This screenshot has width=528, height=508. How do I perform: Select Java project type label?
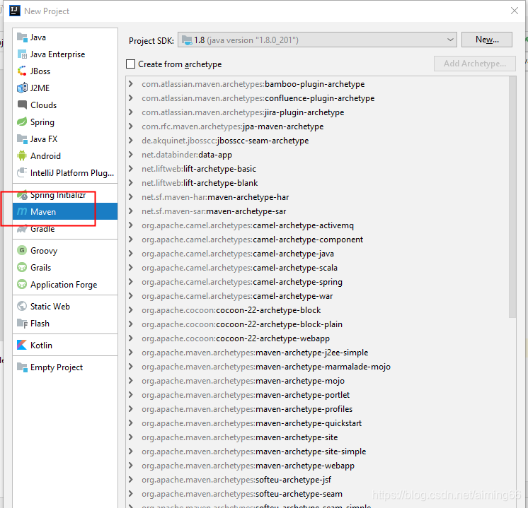[38, 37]
